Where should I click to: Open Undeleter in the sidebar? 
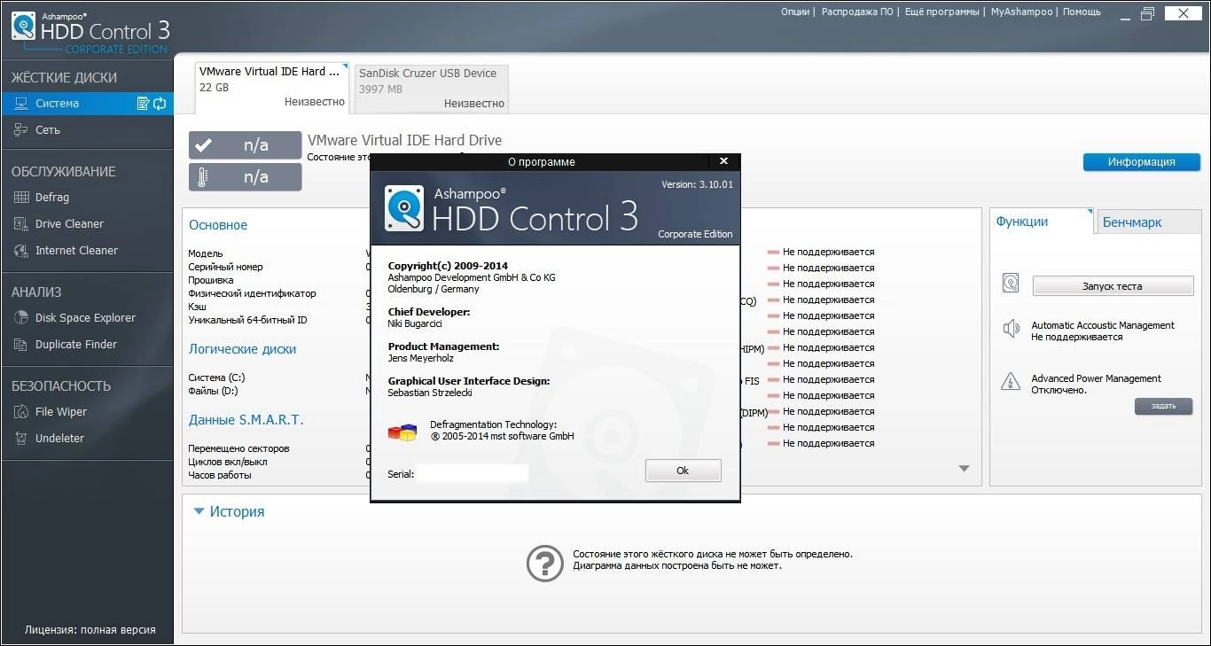(59, 439)
